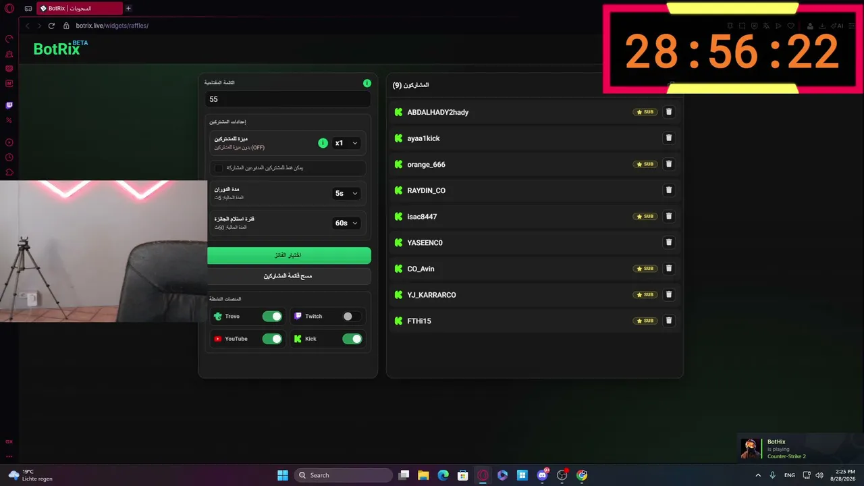Click volume icon in system tray
Image resolution: width=864 pixels, height=486 pixels.
click(819, 475)
